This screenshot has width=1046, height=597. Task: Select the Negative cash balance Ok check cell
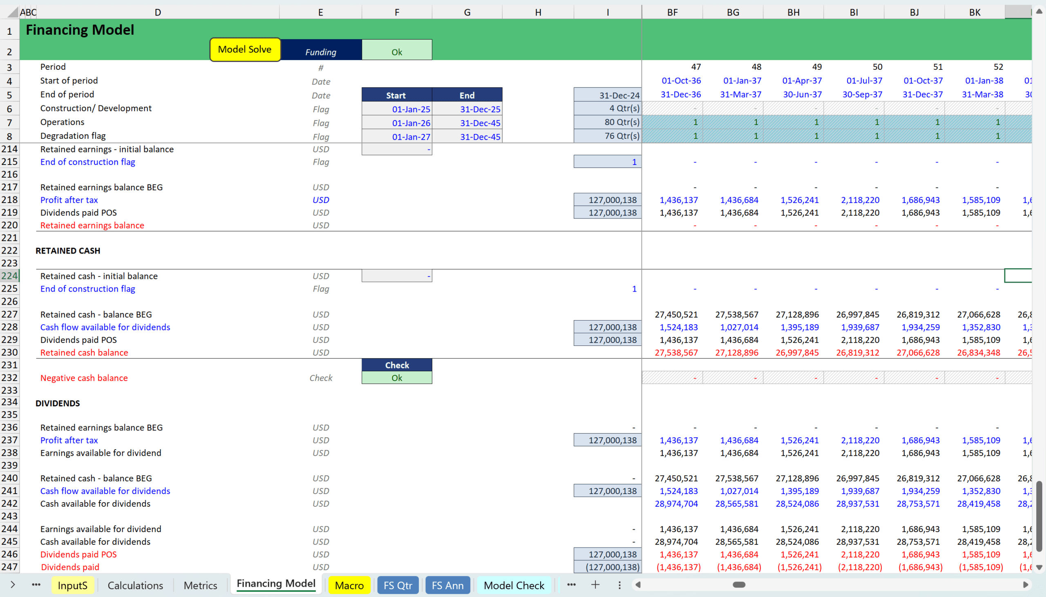pos(397,378)
